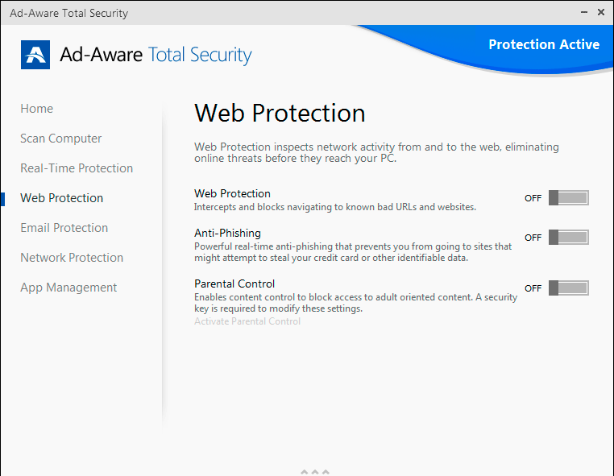Select Real-Time Protection in sidebar
Viewport: 614px width, 476px height.
point(77,168)
